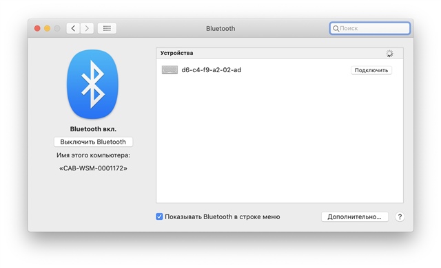This screenshot has height=268, width=441.
Task: Click the scanning spinner in Устройства header
Action: click(389, 54)
